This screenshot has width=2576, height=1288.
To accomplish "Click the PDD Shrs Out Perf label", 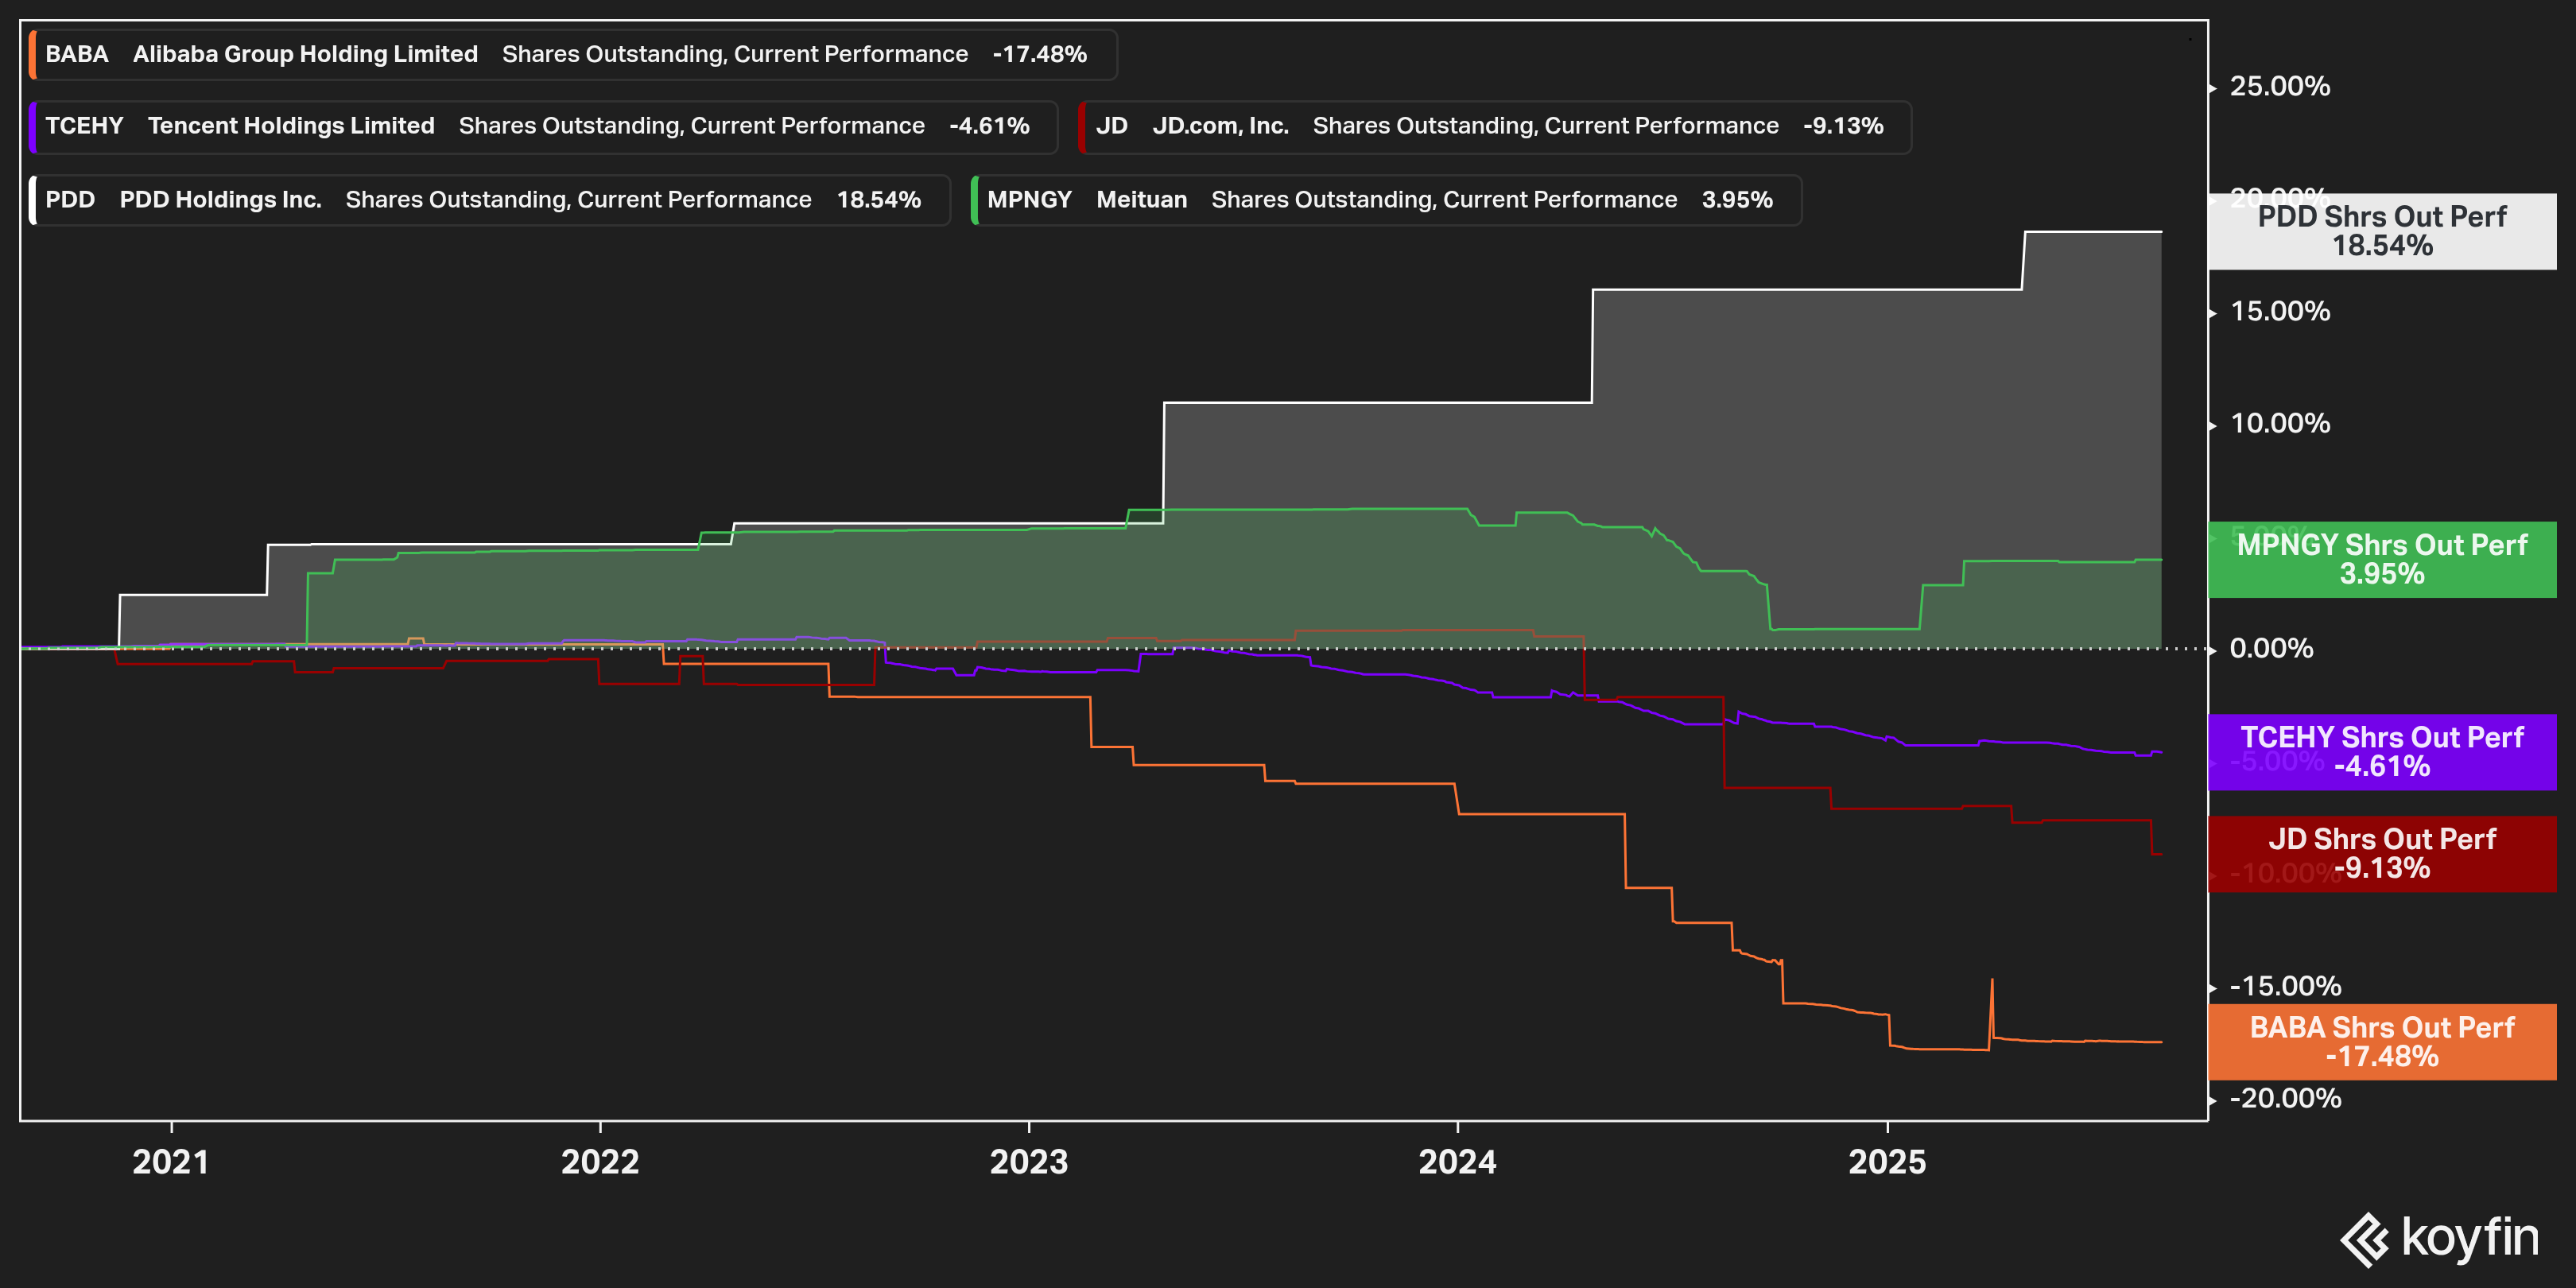I will pyautogui.click(x=2381, y=231).
